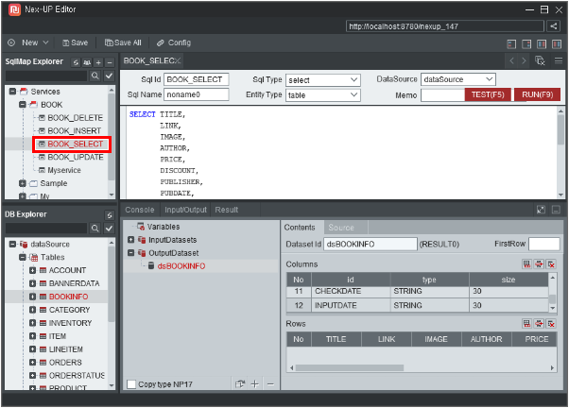Expand the CATEGORY table node
Screen dimensions: 569x408
tap(33, 310)
